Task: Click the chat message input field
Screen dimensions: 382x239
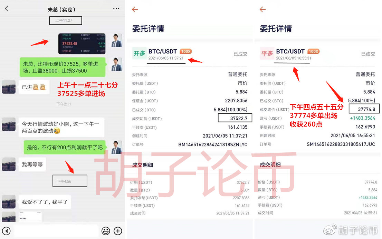Action: point(55,231)
